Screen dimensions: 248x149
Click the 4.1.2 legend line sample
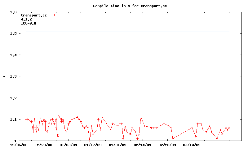54,19
